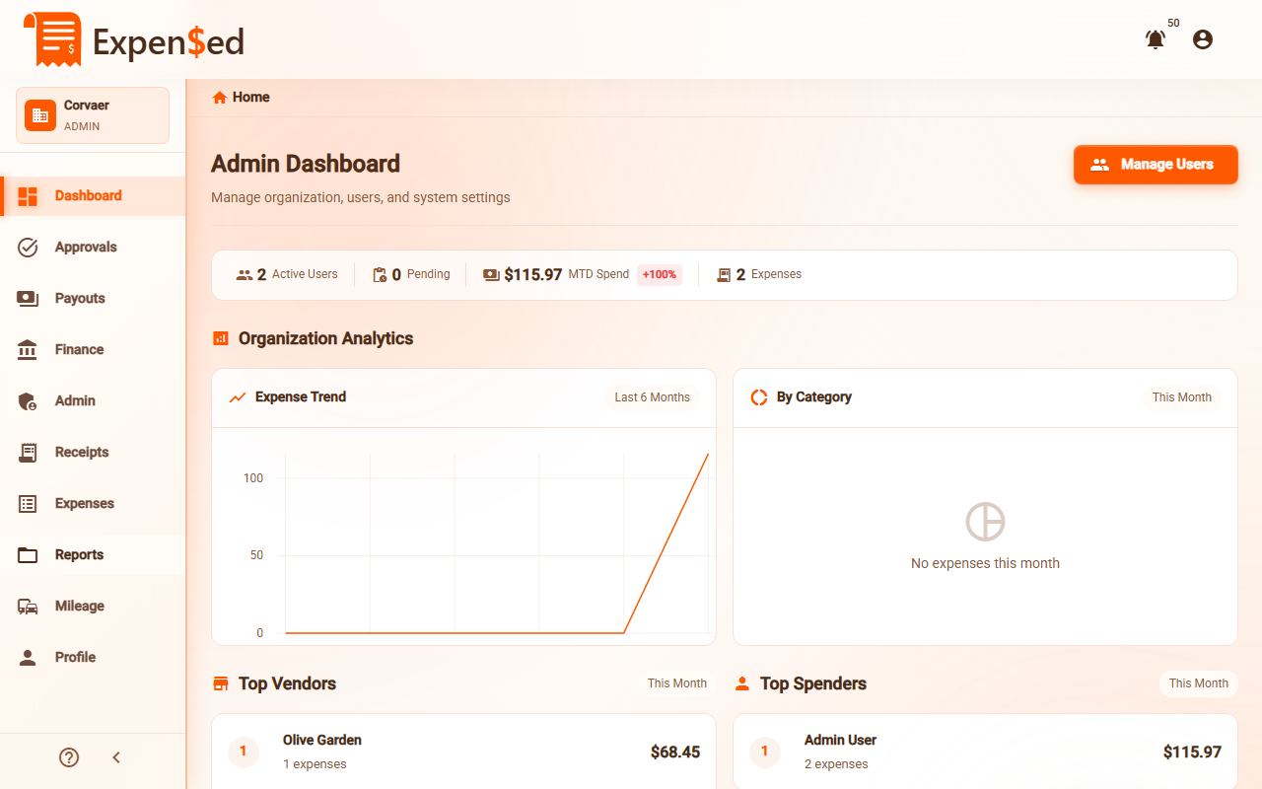Click the Home breadcrumb link
This screenshot has height=789, width=1262.
point(251,97)
